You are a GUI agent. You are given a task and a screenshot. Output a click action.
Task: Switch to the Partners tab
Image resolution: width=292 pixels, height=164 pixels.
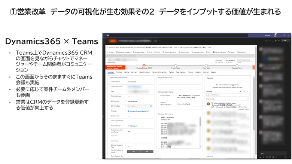134,72
